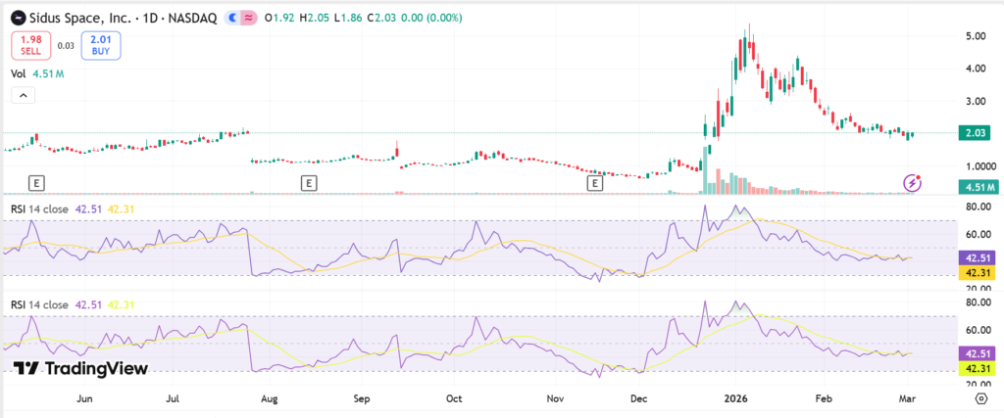The height and width of the screenshot is (418, 1004).
Task: Open chart settings hexagon icon
Action: (x=982, y=399)
